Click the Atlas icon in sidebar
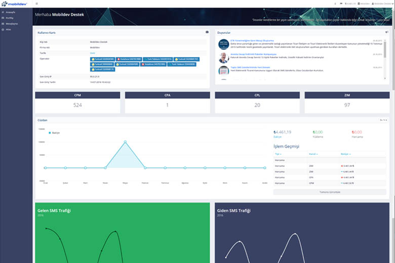This screenshot has height=263, width=395. coord(3,28)
